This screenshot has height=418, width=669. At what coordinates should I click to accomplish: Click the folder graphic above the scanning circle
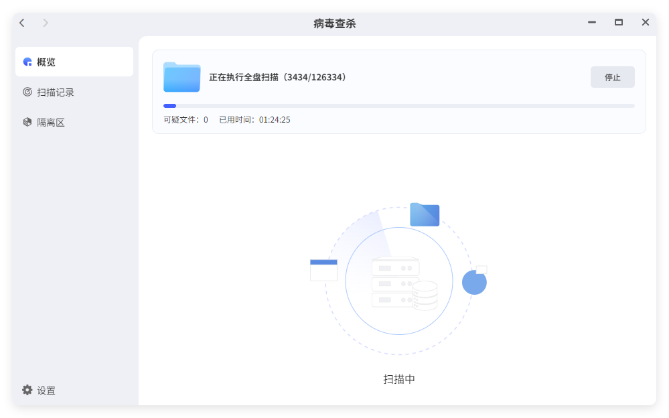click(x=425, y=214)
